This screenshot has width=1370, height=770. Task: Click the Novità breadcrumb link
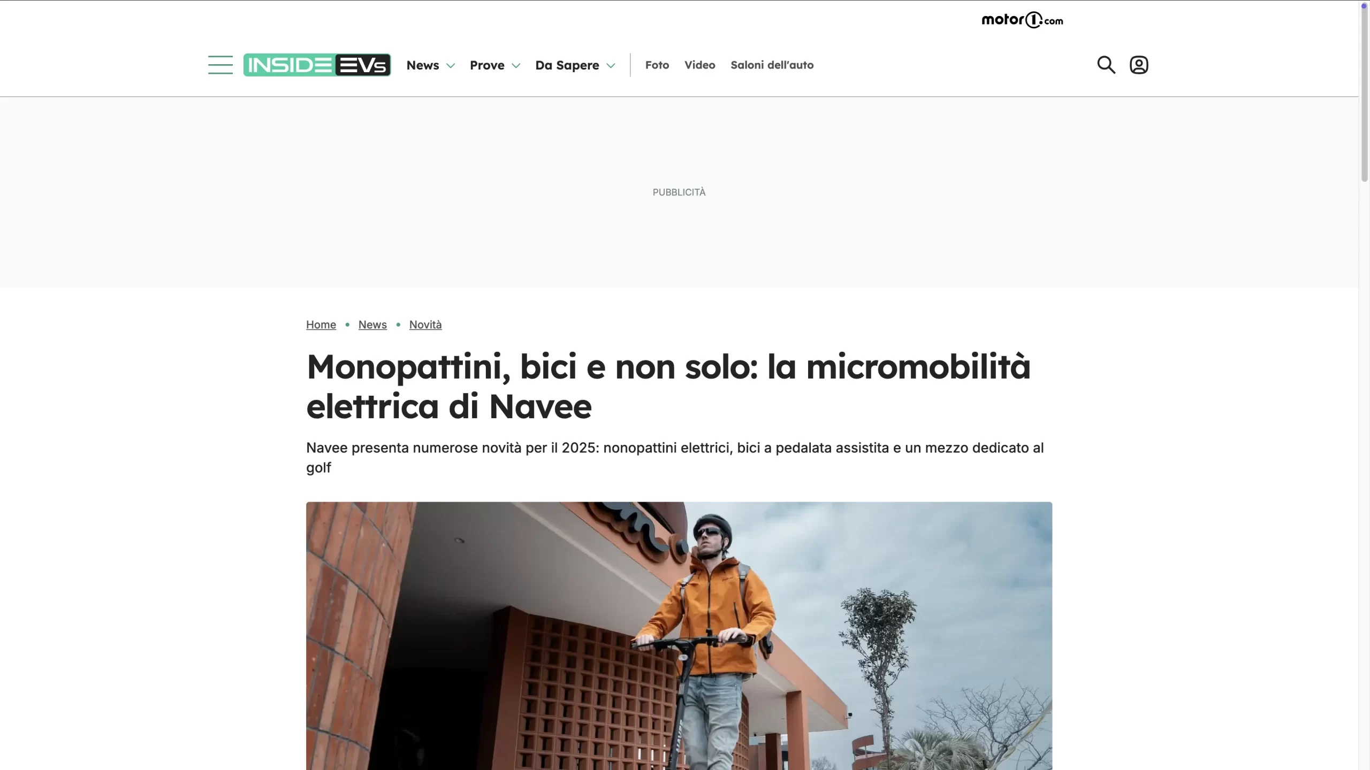coord(425,325)
